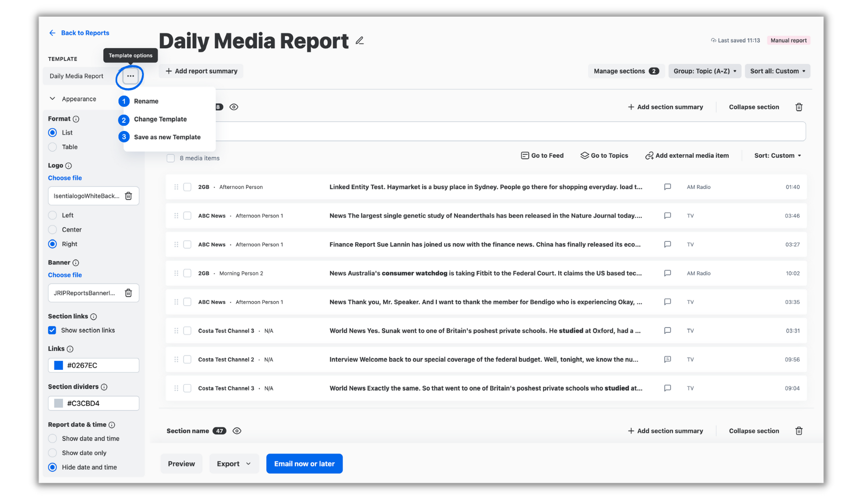Click Add external media item
This screenshot has width=854, height=496.
pyautogui.click(x=687, y=156)
